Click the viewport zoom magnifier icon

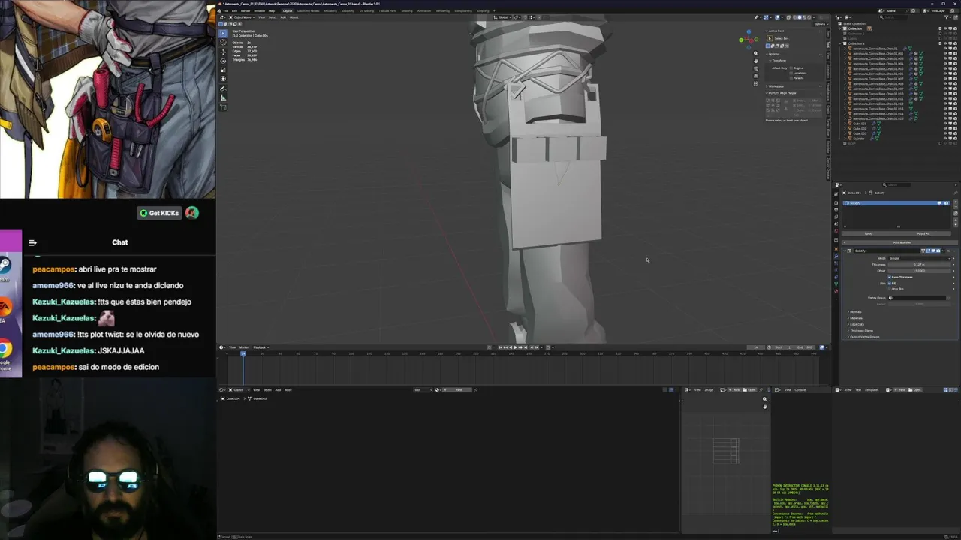tap(755, 53)
